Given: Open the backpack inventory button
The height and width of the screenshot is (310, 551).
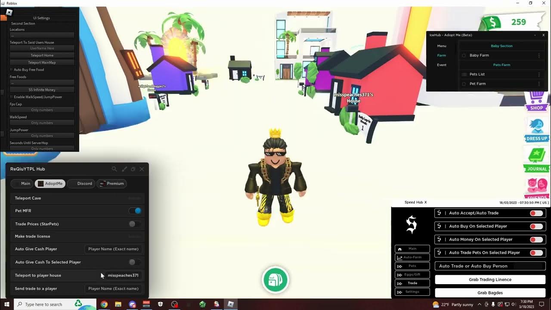Looking at the screenshot, I should coord(275,280).
